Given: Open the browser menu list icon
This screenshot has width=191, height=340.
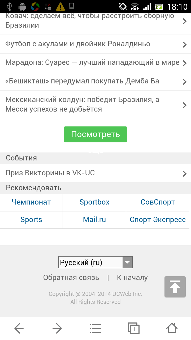Looking at the screenshot, I should point(95,329).
